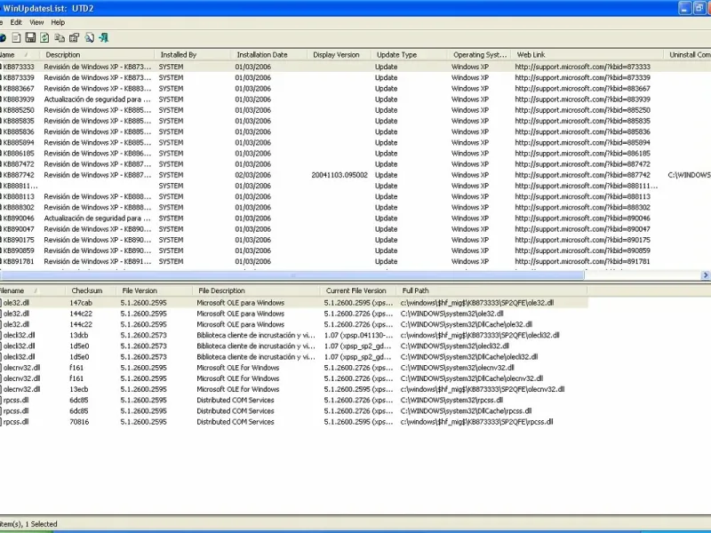Click the File Version column header
This screenshot has width=711, height=533.
pyautogui.click(x=154, y=290)
